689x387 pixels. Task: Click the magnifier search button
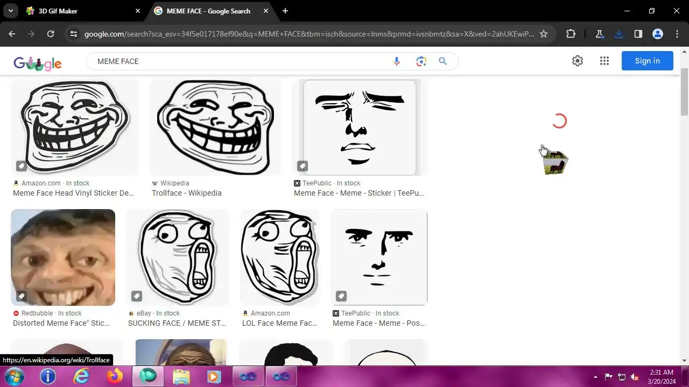tap(443, 61)
